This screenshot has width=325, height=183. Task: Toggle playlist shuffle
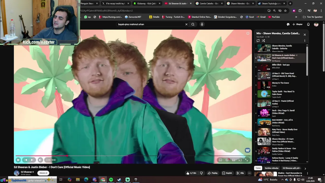coord(263,41)
